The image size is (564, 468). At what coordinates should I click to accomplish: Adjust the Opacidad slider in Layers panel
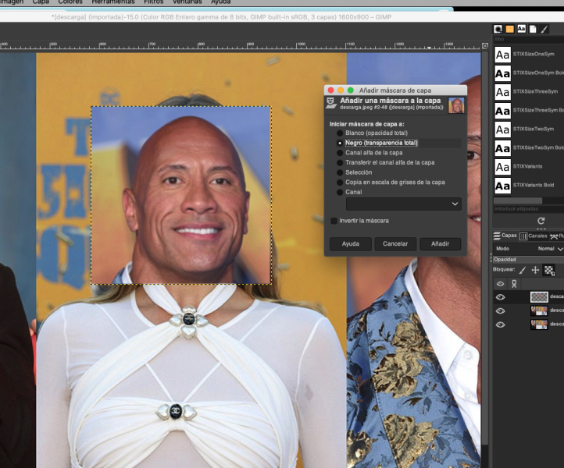(528, 259)
